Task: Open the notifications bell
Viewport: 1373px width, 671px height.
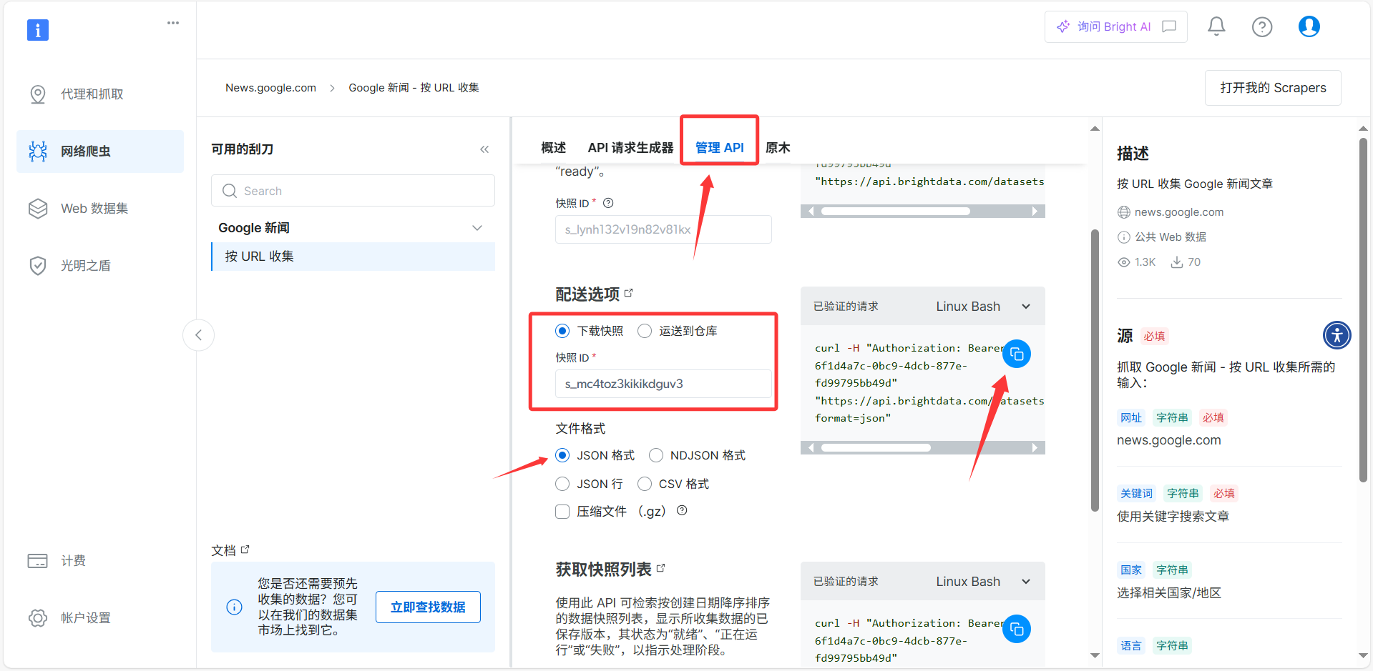Action: 1216,26
